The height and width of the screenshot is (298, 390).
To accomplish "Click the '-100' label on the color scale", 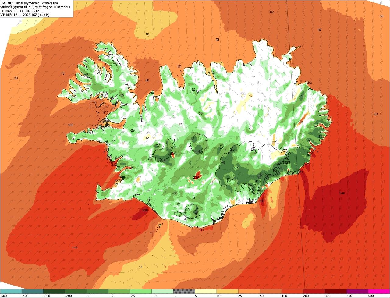I will click(x=90, y=296).
